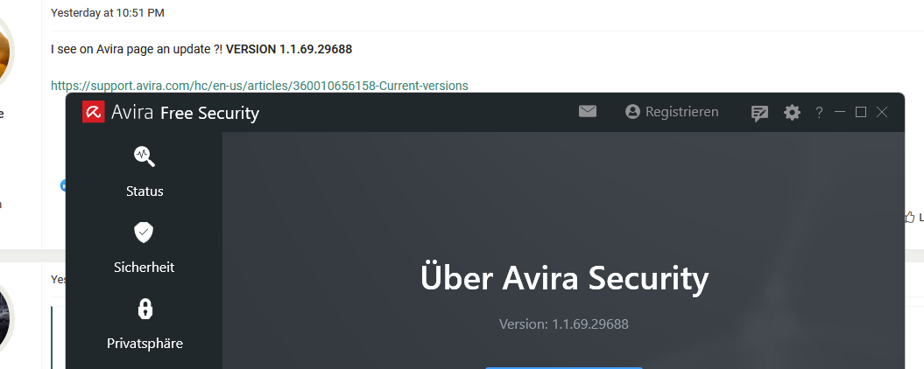Click the Registrieren account button
The width and height of the screenshot is (924, 369).
click(x=672, y=112)
